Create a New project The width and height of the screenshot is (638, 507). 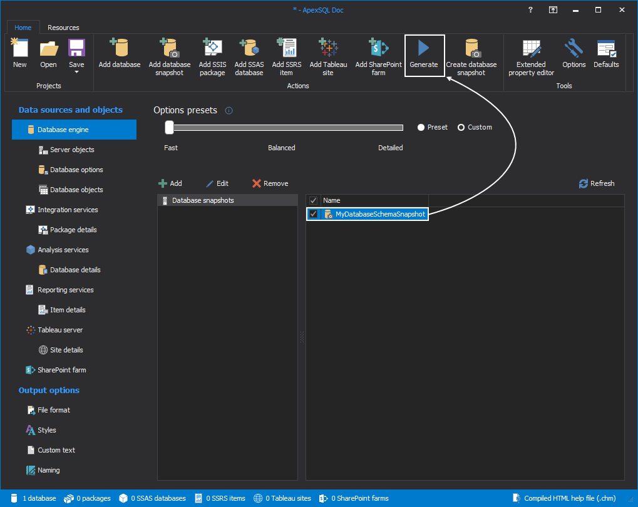click(x=19, y=53)
